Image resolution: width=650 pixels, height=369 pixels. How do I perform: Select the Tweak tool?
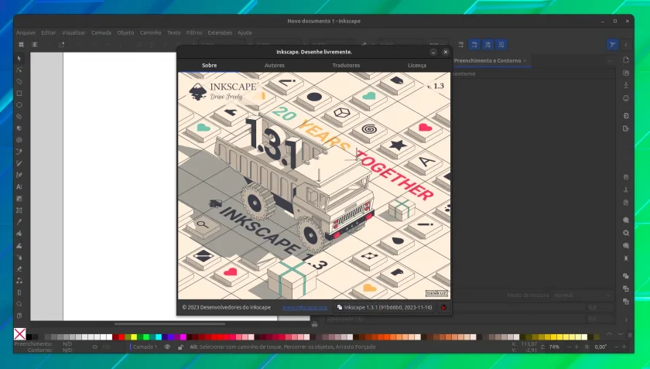(19, 245)
